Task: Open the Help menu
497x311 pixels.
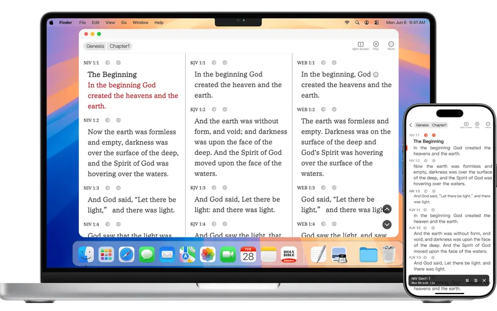Action: click(x=159, y=22)
